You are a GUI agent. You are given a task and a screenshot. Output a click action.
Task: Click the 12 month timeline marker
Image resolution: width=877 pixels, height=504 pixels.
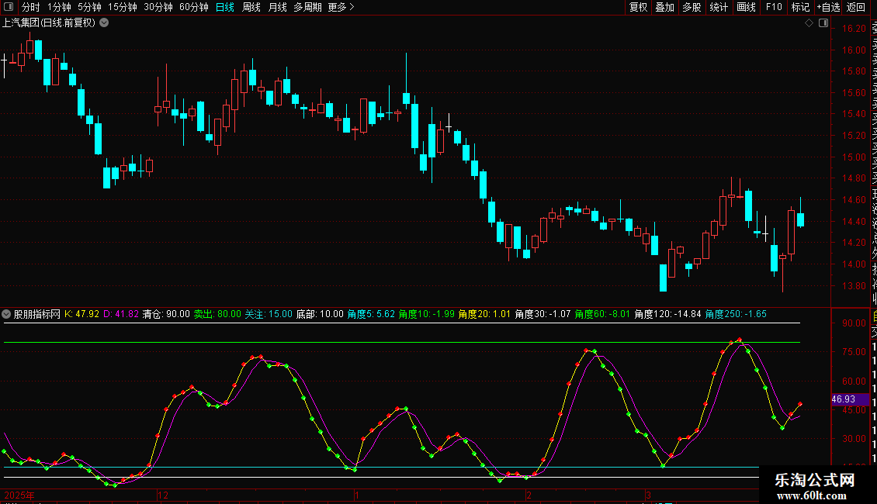pyautogui.click(x=163, y=495)
